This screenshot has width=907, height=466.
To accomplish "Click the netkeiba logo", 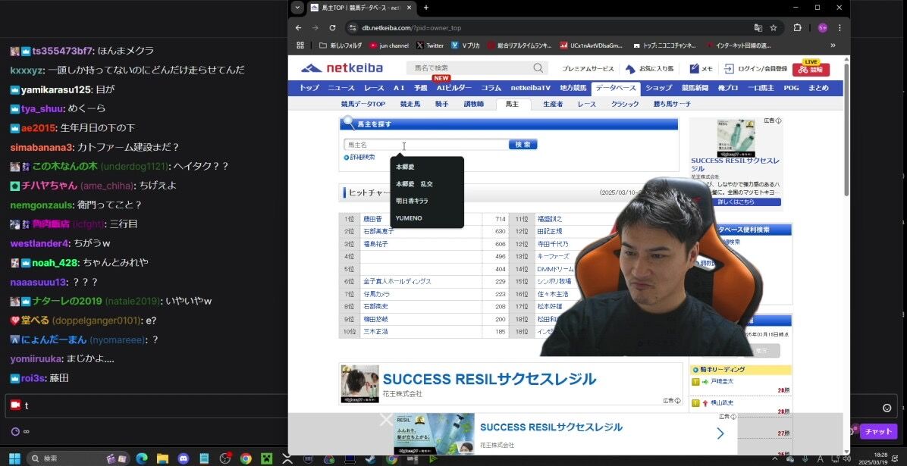I will pos(342,68).
